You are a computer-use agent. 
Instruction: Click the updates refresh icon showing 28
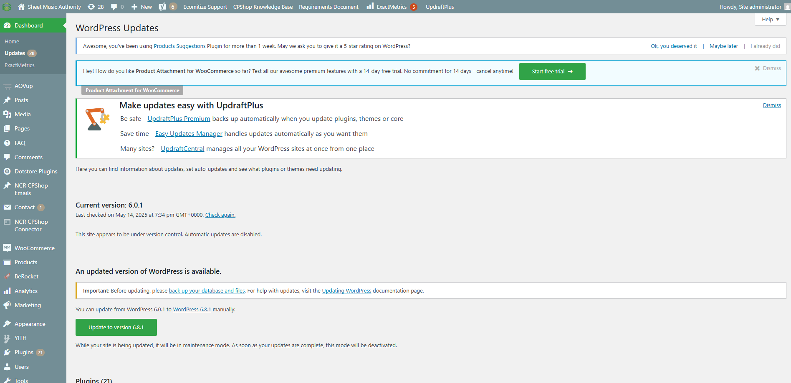coord(91,7)
